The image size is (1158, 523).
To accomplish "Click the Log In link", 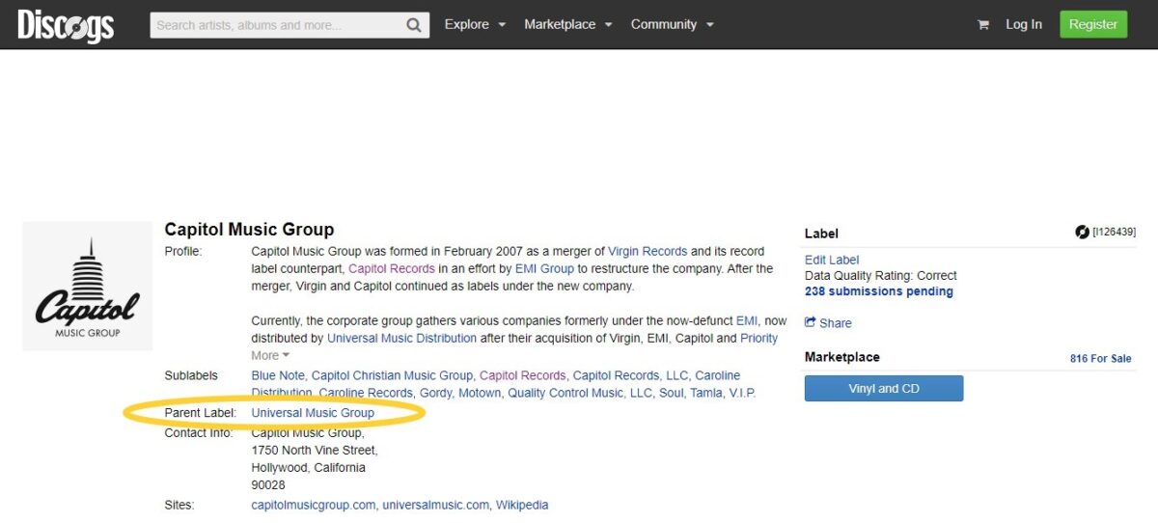I will tap(1024, 24).
